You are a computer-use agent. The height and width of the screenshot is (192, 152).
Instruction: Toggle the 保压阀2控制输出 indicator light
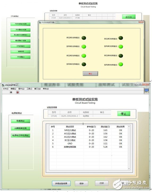click(x=84, y=56)
